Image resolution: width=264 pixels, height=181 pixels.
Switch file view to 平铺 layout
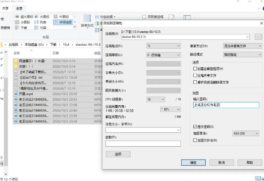click(21, 28)
